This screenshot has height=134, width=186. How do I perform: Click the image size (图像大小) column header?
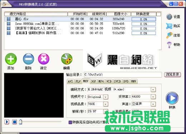(x=119, y=14)
